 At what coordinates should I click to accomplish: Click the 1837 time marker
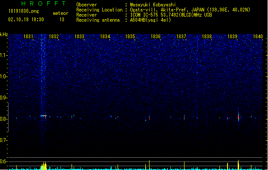pos(181,37)
